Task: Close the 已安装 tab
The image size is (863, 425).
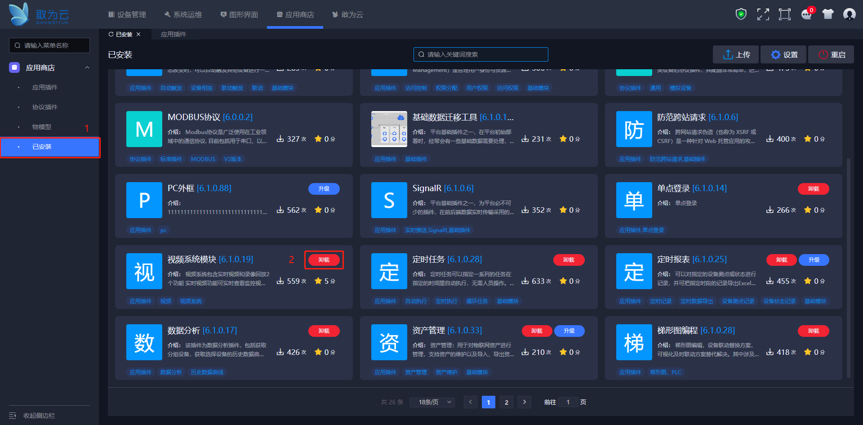Action: tap(138, 34)
